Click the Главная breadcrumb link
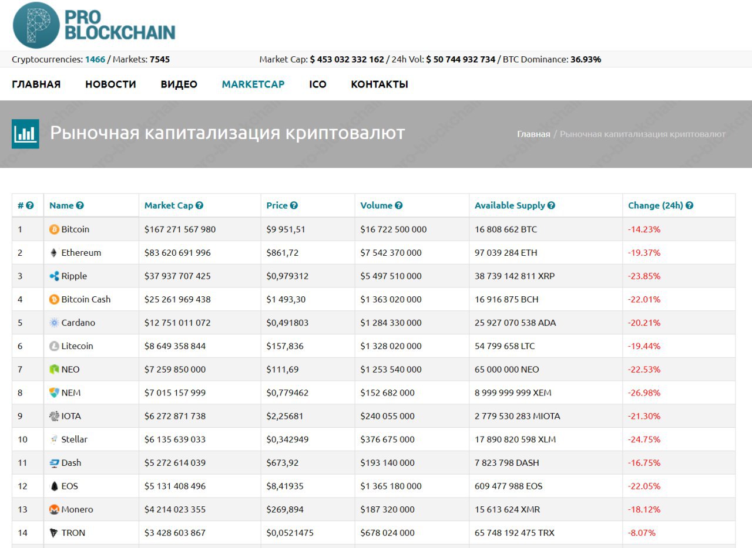Image resolution: width=752 pixels, height=548 pixels. pyautogui.click(x=533, y=134)
